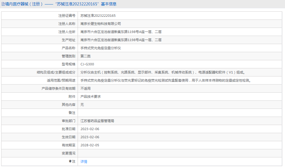Screen dimensions: 285x167
Task: Click the approval date in the 批准日期 row
Action: (x=90, y=129)
